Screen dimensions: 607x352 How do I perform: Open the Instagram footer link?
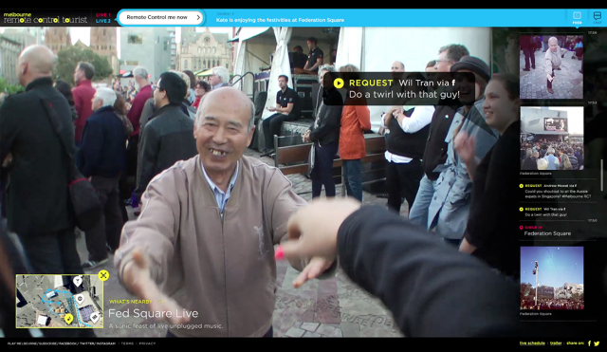pos(105,343)
